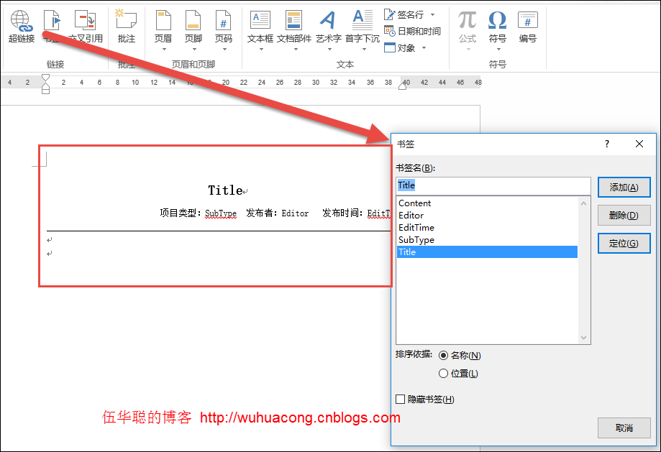661x452 pixels.
Task: Select the EditTime bookmark in list
Action: (x=488, y=228)
